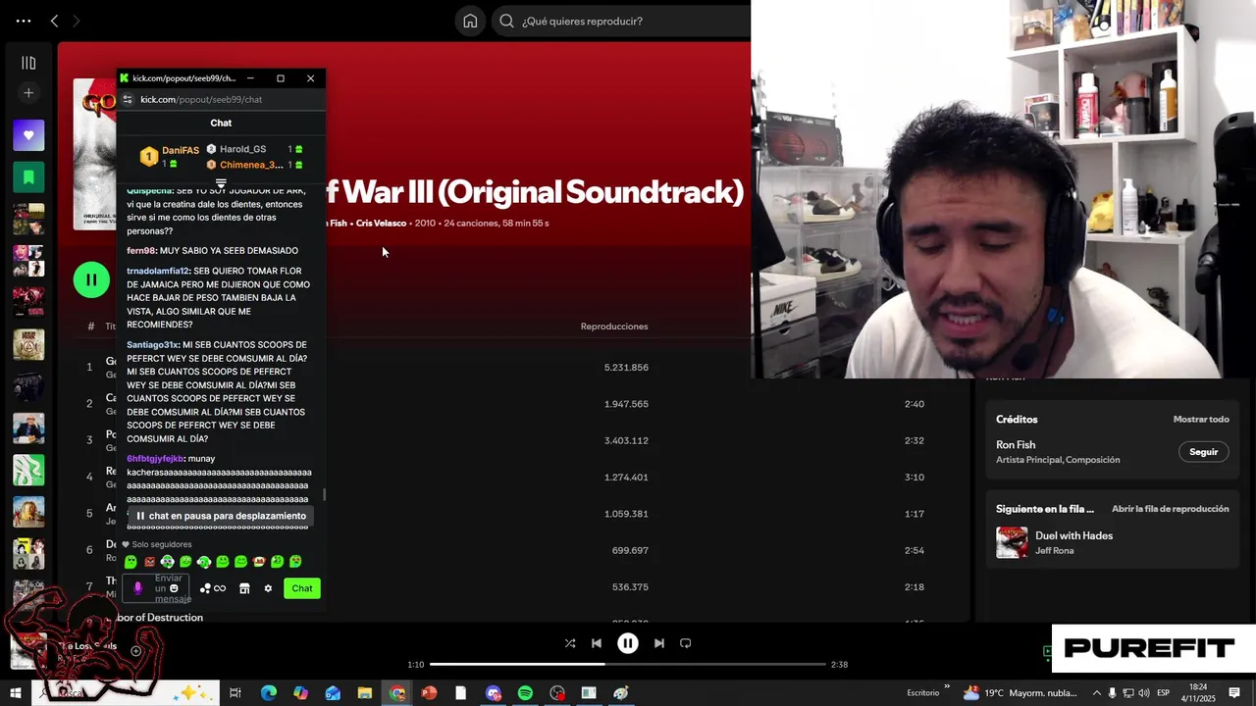Viewport: 1256px width, 706px height.
Task: Open site info icon in Kick address bar
Action: coord(127,99)
